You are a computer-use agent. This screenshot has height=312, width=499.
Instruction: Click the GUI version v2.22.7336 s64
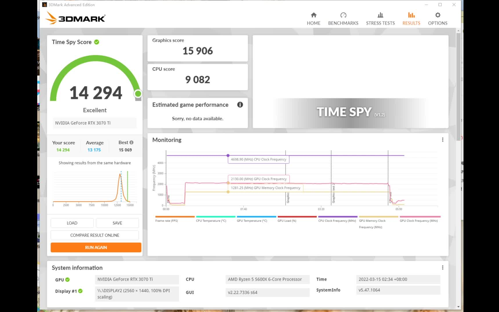coord(267,292)
